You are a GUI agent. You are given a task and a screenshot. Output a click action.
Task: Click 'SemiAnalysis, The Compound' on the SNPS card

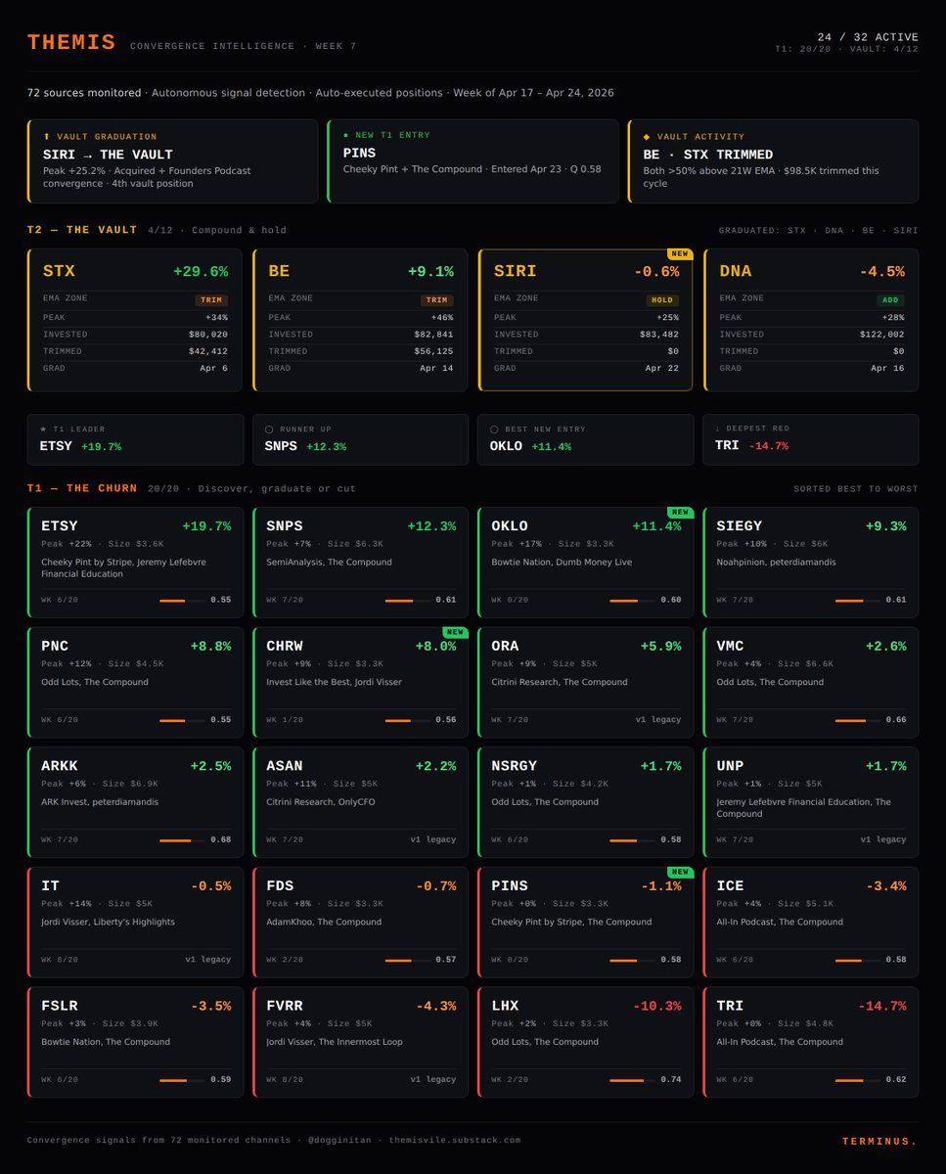tap(329, 563)
